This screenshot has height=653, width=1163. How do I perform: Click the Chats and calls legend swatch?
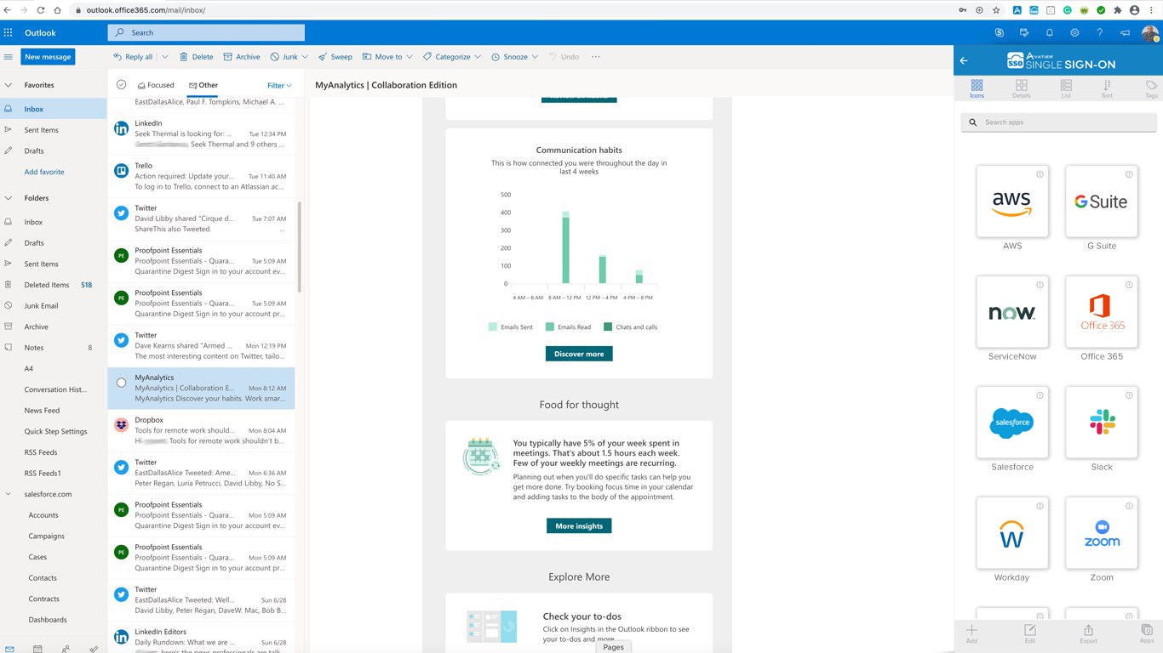pyautogui.click(x=608, y=326)
